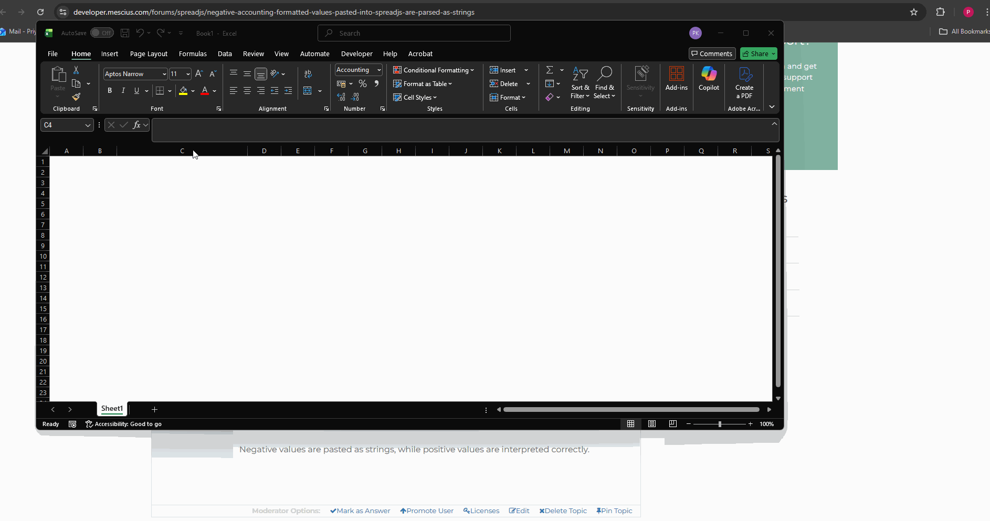Switch to the Formulas tab

click(x=193, y=54)
